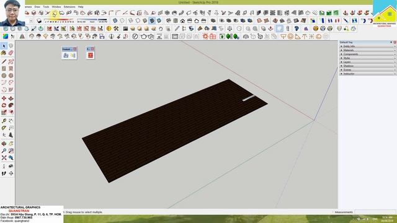The height and width of the screenshot is (223, 397).
Task: Adjust the shadow date slider
Action: 59,20
